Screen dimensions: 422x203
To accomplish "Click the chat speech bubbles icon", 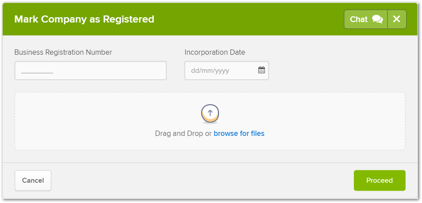I will (x=378, y=19).
